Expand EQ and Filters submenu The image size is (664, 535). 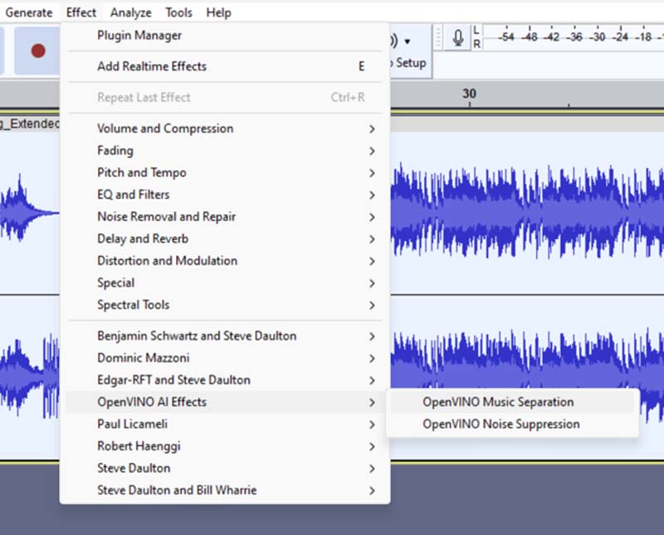click(x=225, y=194)
